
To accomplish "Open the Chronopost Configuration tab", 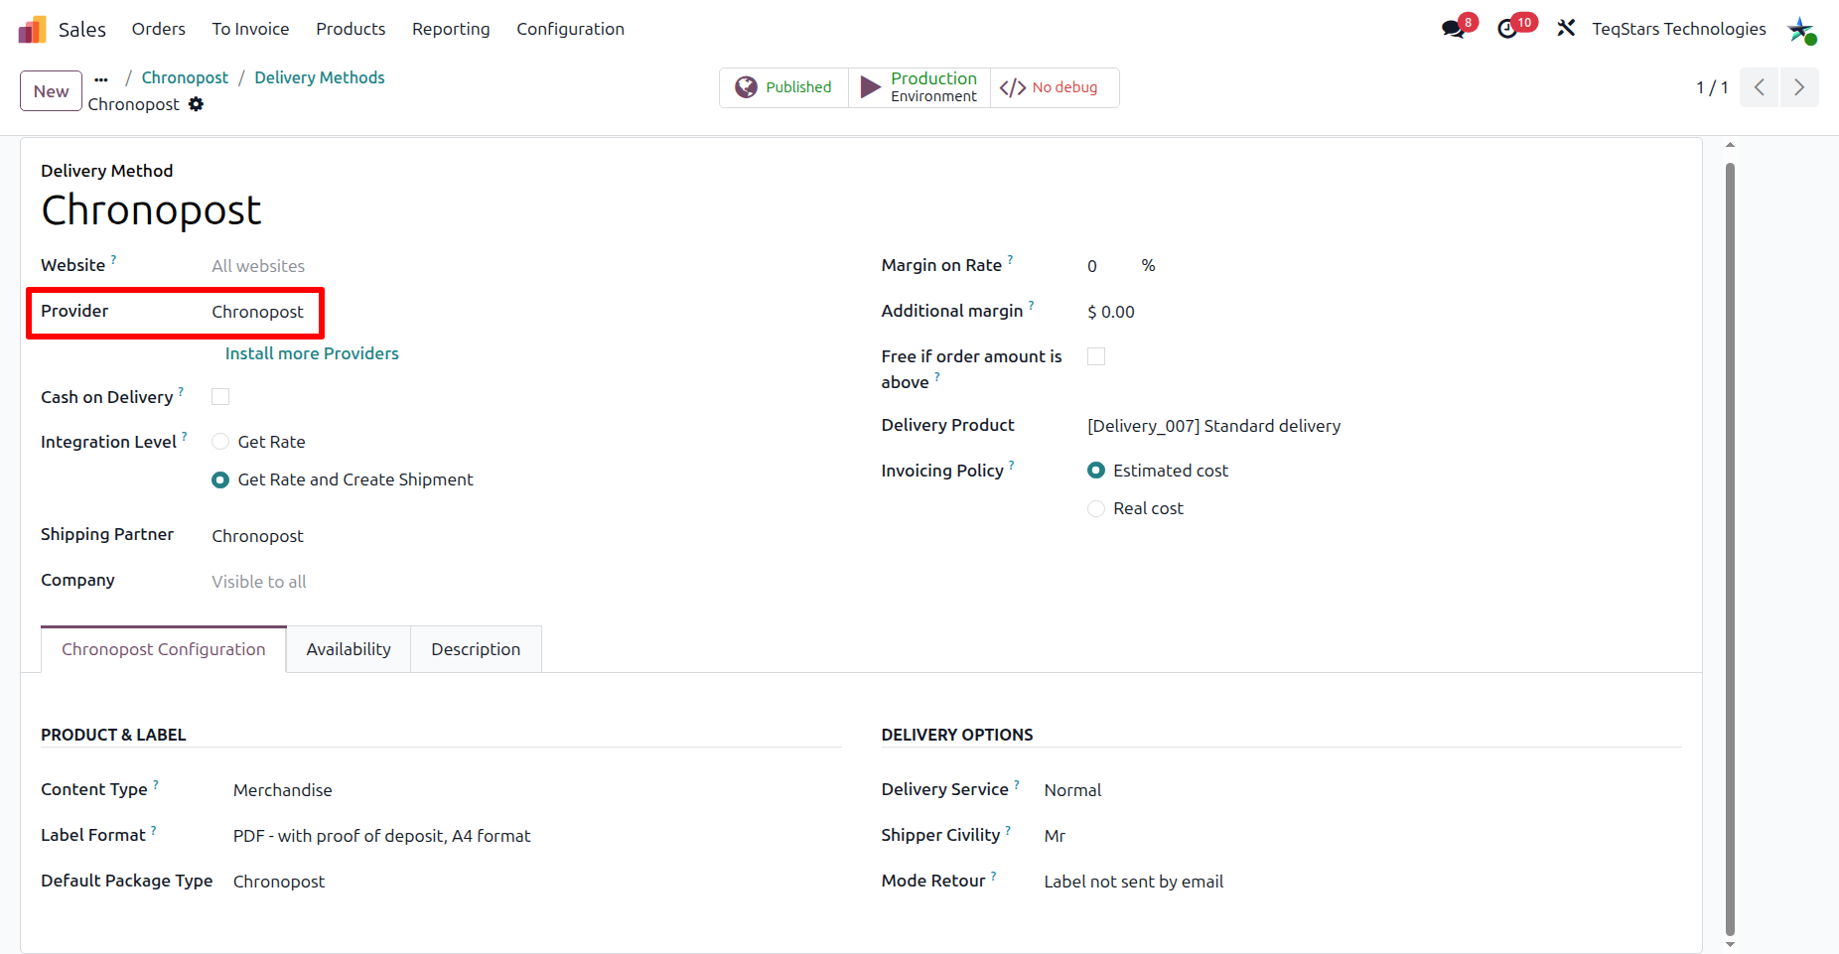I will [164, 649].
